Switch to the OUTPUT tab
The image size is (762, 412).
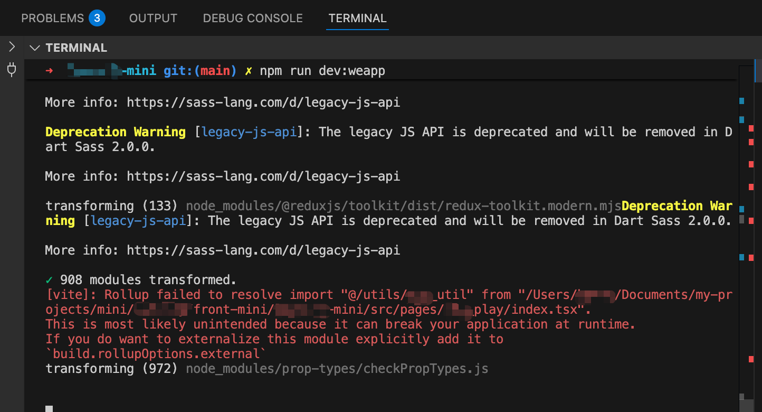click(x=153, y=17)
